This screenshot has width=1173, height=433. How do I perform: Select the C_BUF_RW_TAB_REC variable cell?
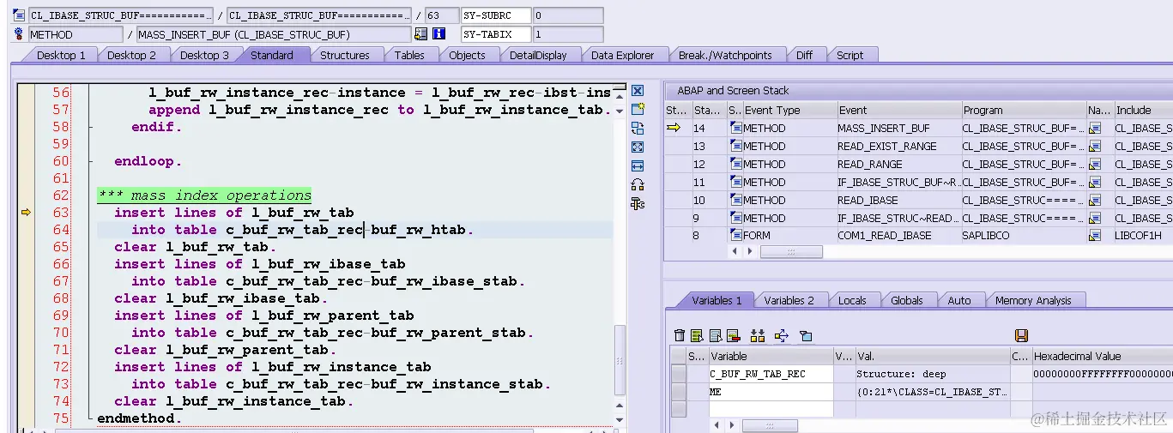coord(771,374)
